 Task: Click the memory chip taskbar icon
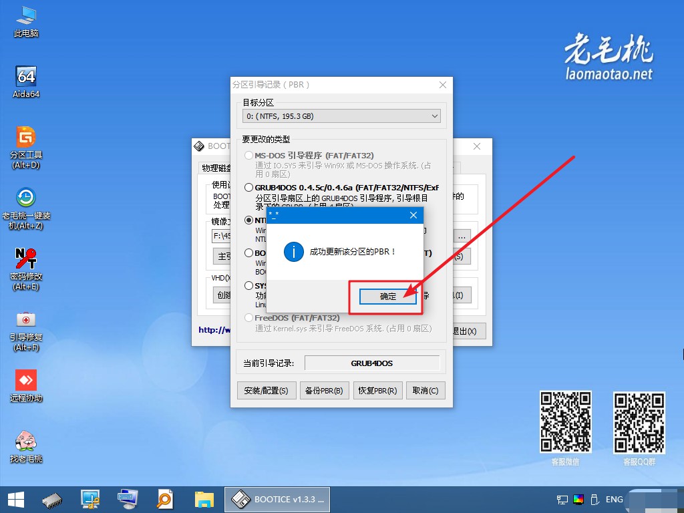[52, 500]
